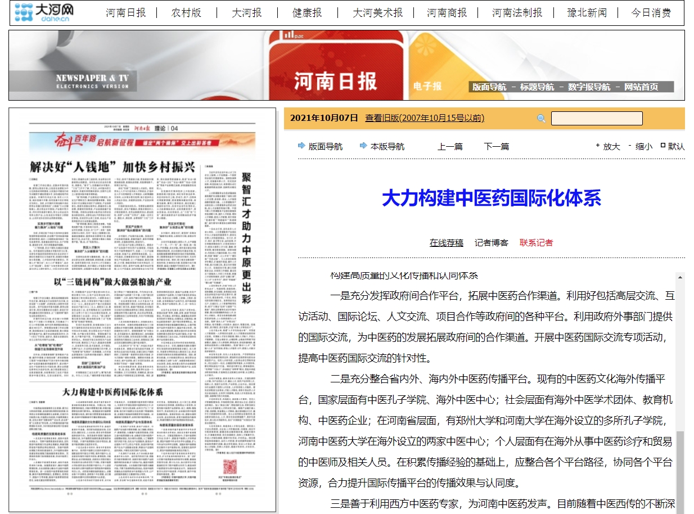Click the paragraph beginning 一是充分发挥政府间合作平台
Screen dimensions: 694x514
(486, 326)
